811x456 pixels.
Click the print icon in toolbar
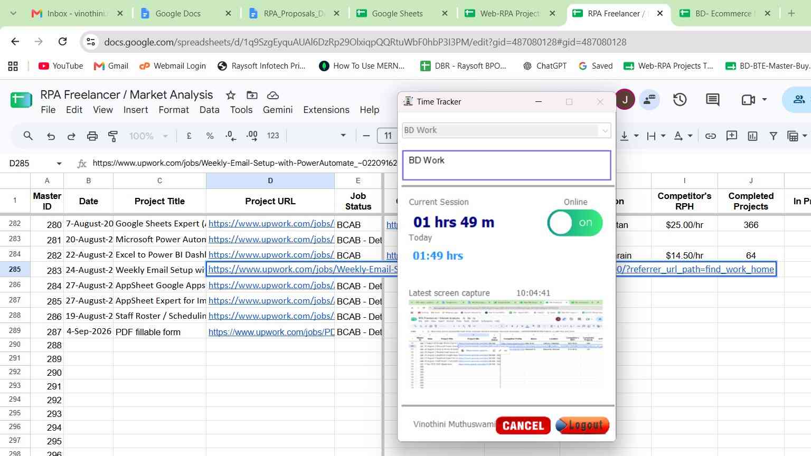[92, 136]
